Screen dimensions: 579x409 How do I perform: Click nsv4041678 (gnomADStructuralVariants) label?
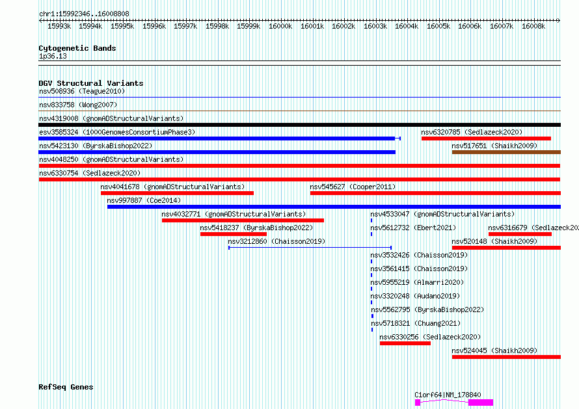172,187
